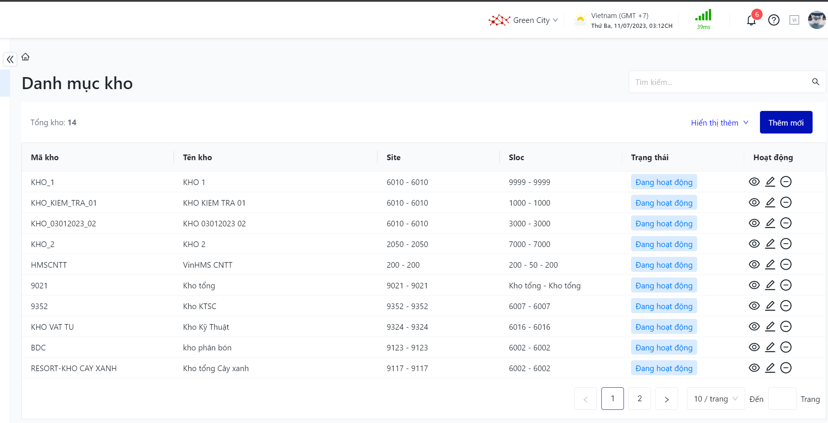Go to page 2 of pagination
828x423 pixels.
click(x=639, y=399)
